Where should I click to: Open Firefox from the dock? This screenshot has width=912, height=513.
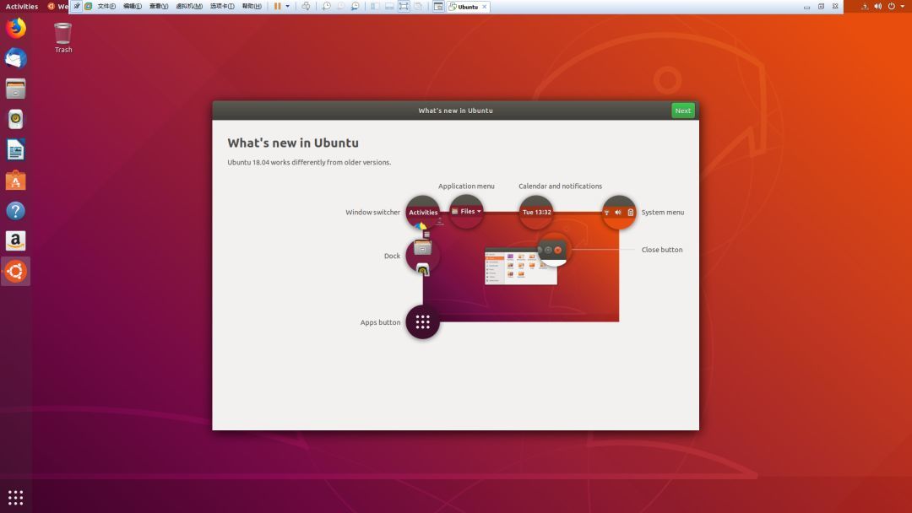(15, 29)
